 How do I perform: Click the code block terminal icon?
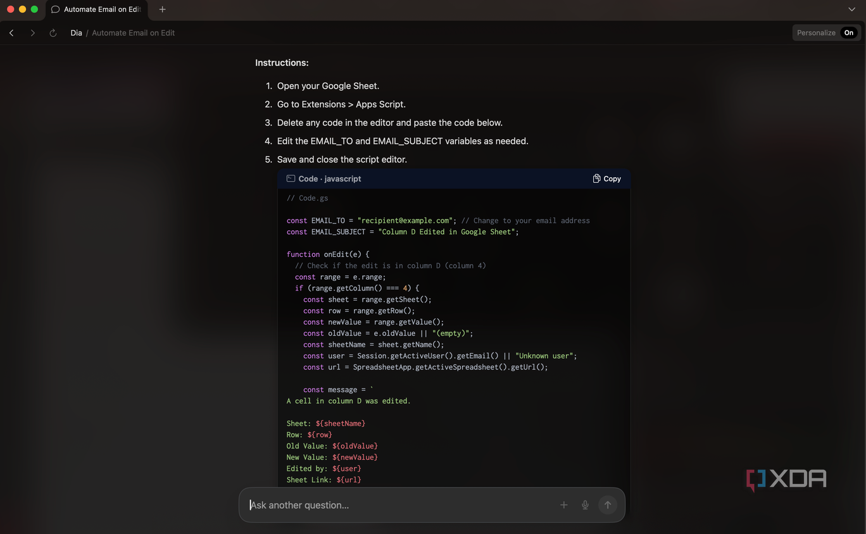pyautogui.click(x=291, y=179)
